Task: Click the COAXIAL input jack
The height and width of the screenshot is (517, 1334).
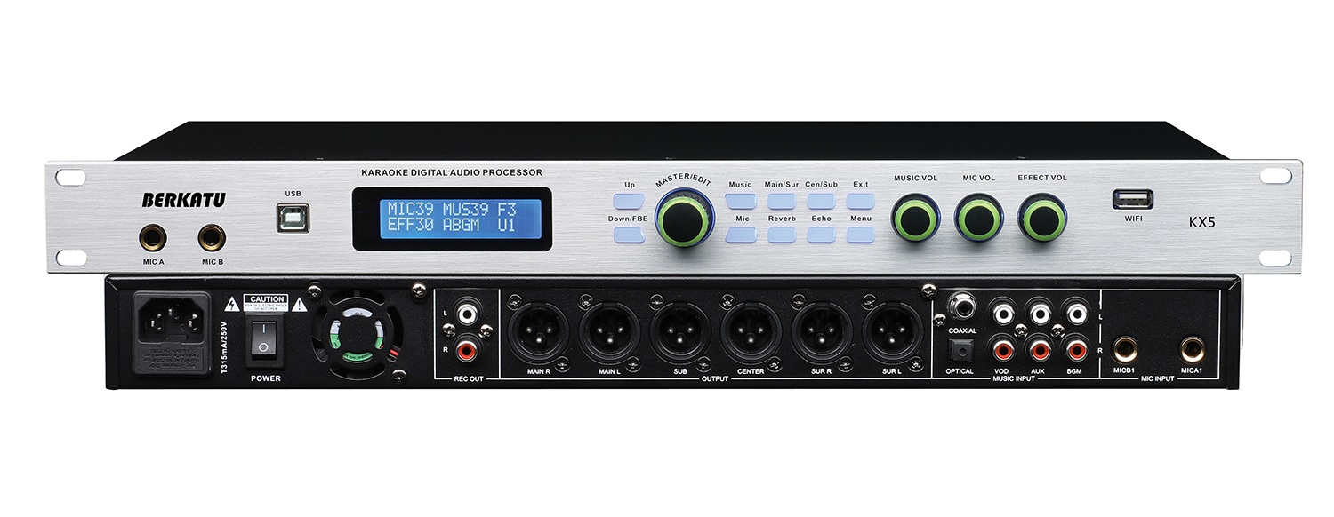Action: (961, 307)
